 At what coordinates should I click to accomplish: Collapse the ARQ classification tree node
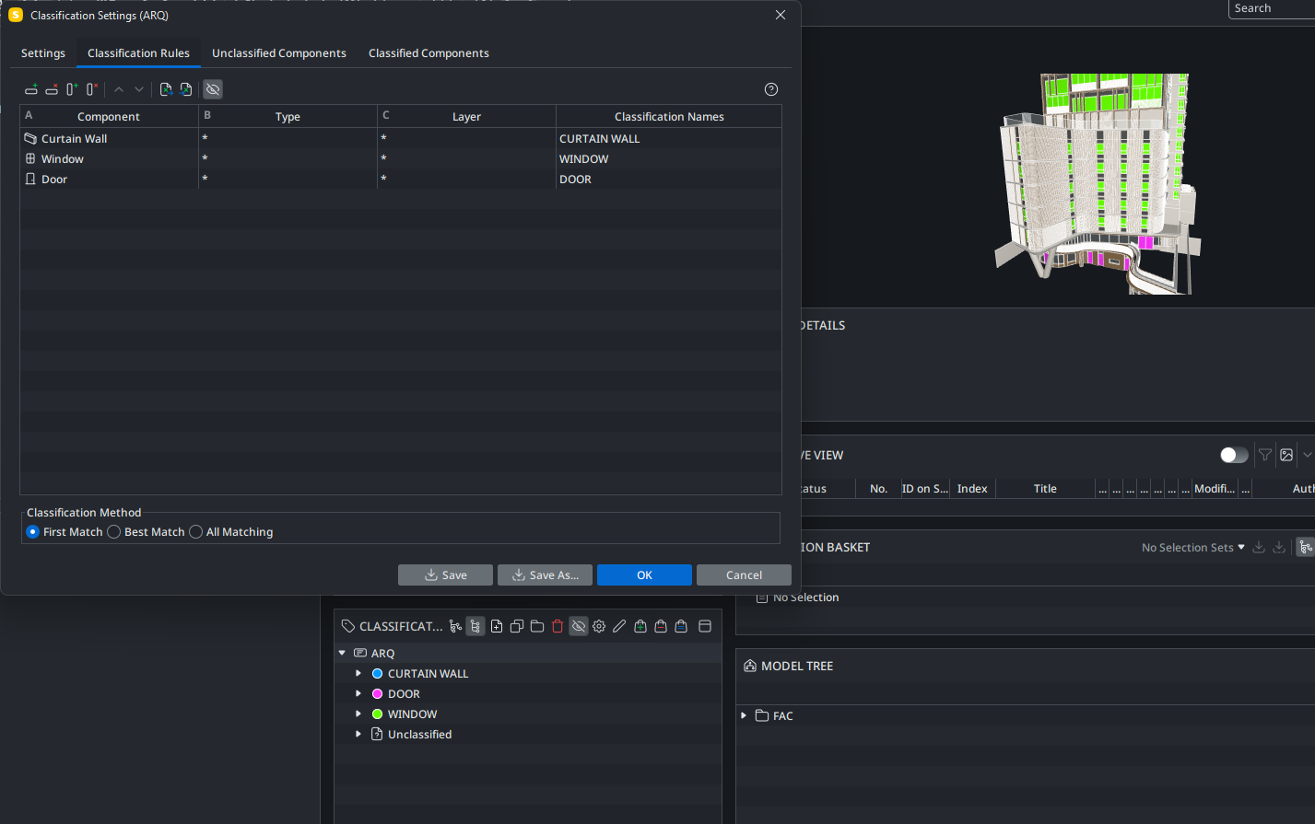tap(343, 653)
